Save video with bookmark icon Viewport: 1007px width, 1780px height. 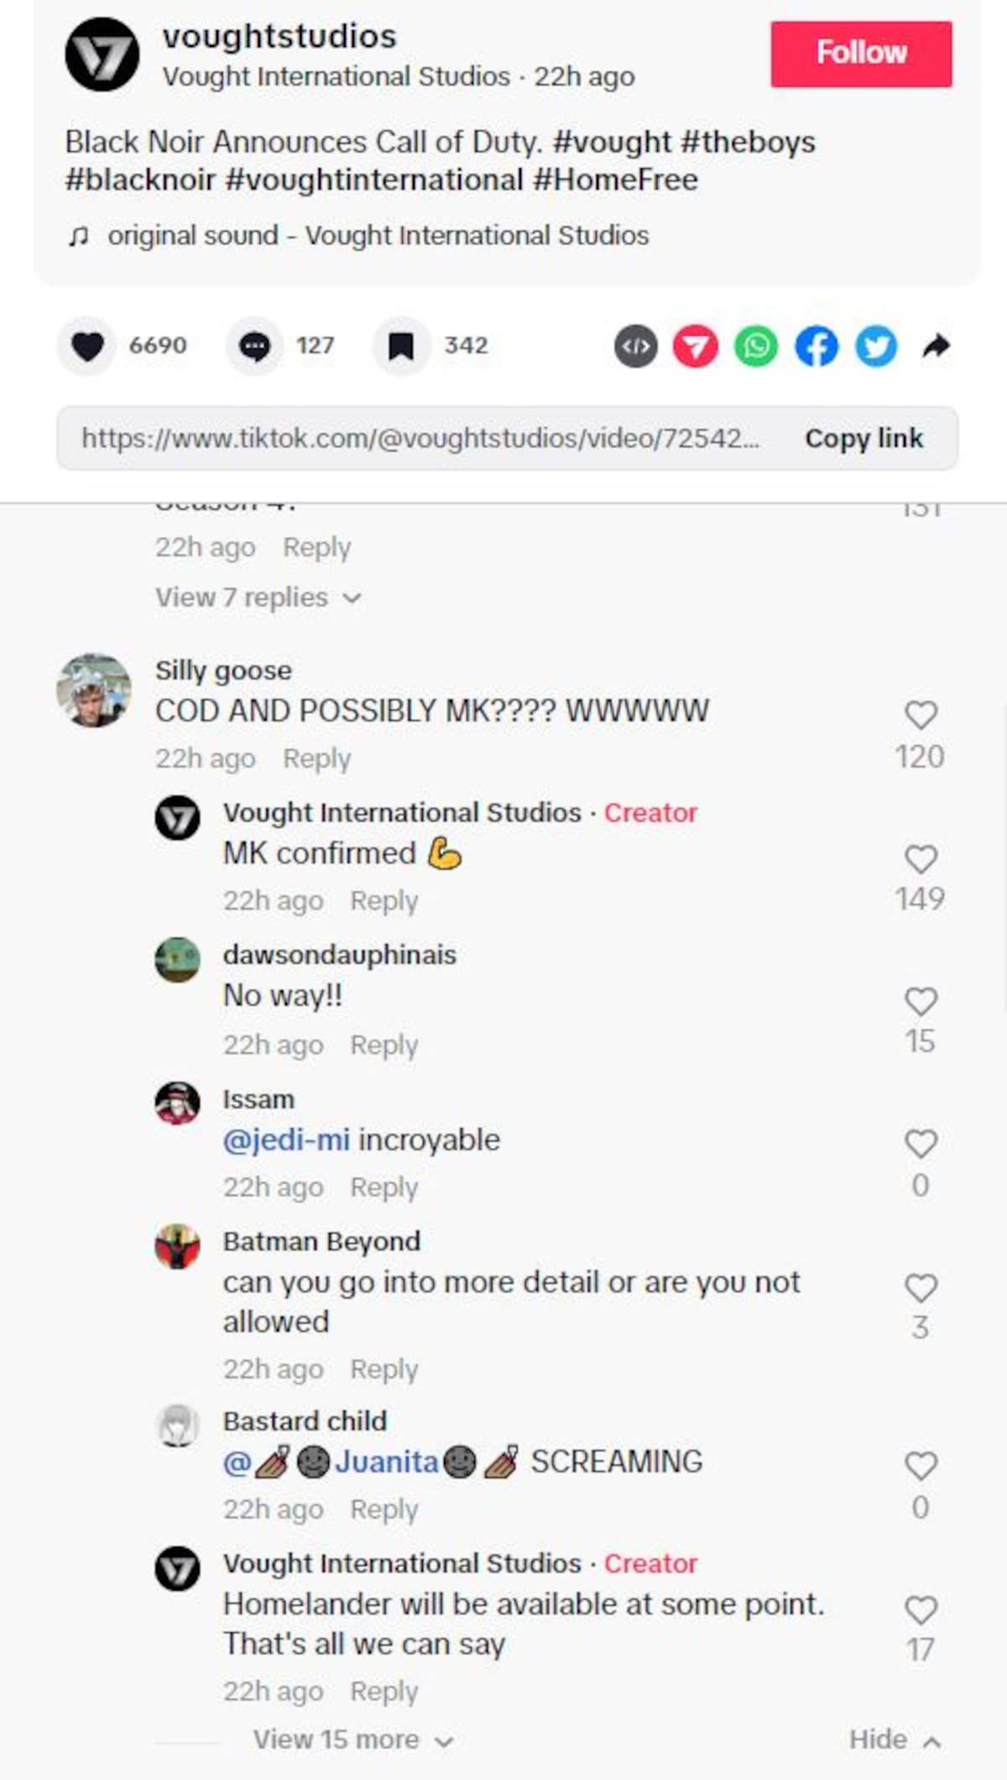[401, 346]
